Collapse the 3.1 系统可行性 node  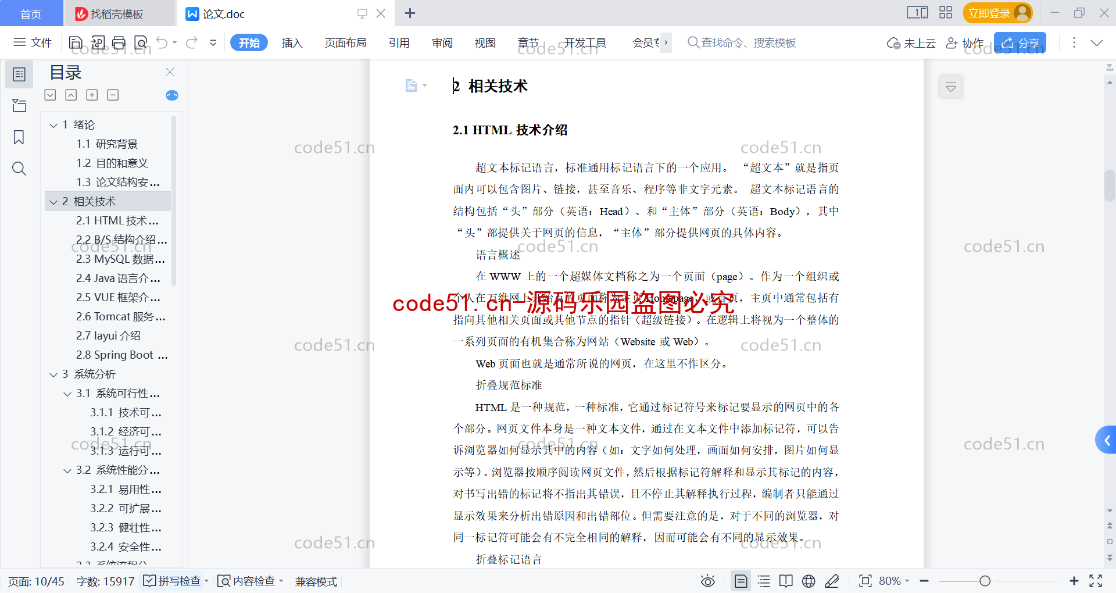67,394
